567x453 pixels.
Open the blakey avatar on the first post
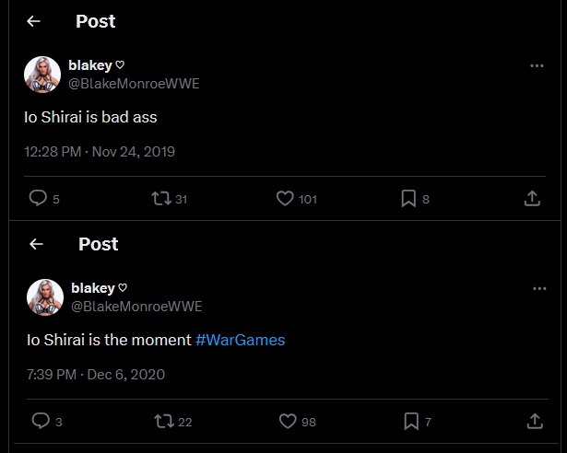(x=42, y=74)
